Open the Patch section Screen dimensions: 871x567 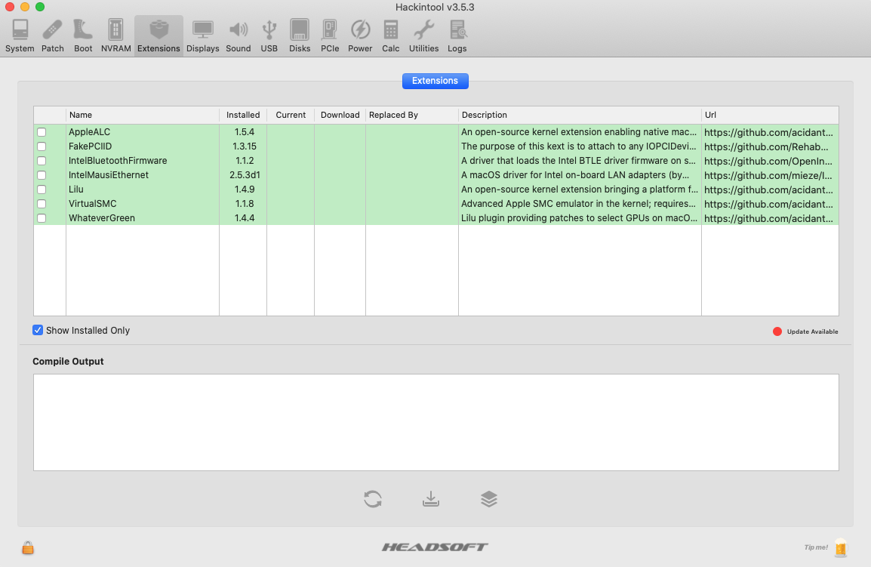53,36
